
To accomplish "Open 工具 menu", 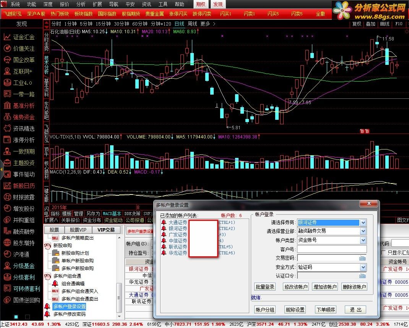I will tap(163, 5).
